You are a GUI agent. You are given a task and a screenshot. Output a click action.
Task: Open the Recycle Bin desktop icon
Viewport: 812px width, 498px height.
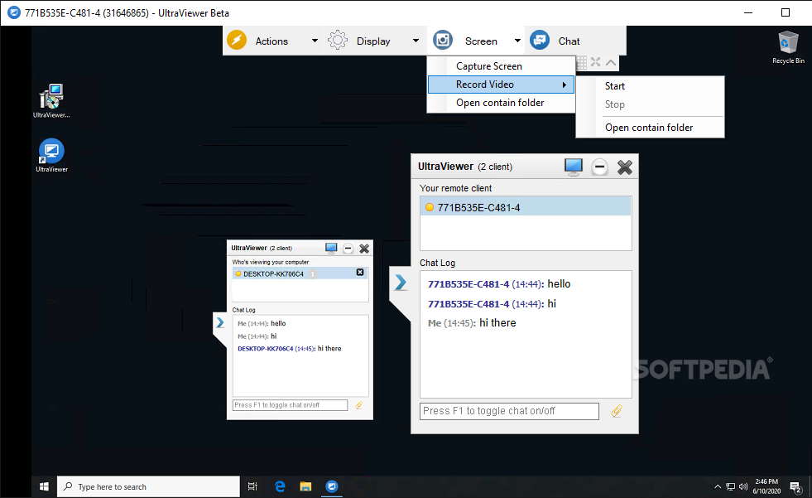point(788,47)
